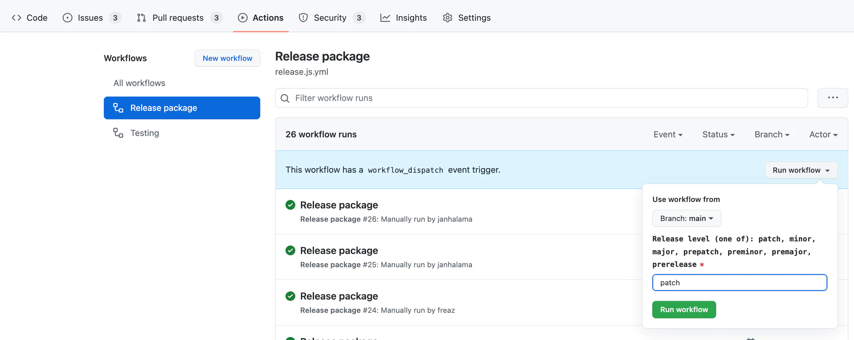Click the Insights graph icon

(x=385, y=18)
